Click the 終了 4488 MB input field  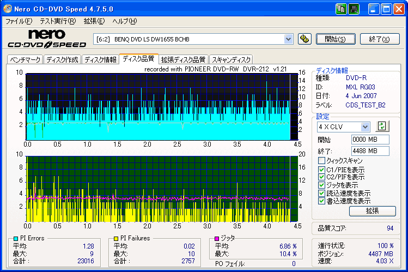370,151
